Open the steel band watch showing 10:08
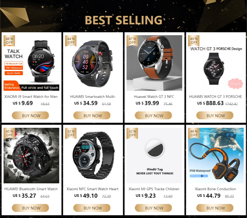Screen dimensions: 247x218 tap(93, 155)
